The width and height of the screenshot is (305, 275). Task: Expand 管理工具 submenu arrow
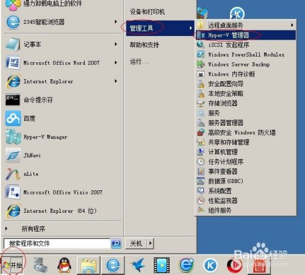[190, 28]
